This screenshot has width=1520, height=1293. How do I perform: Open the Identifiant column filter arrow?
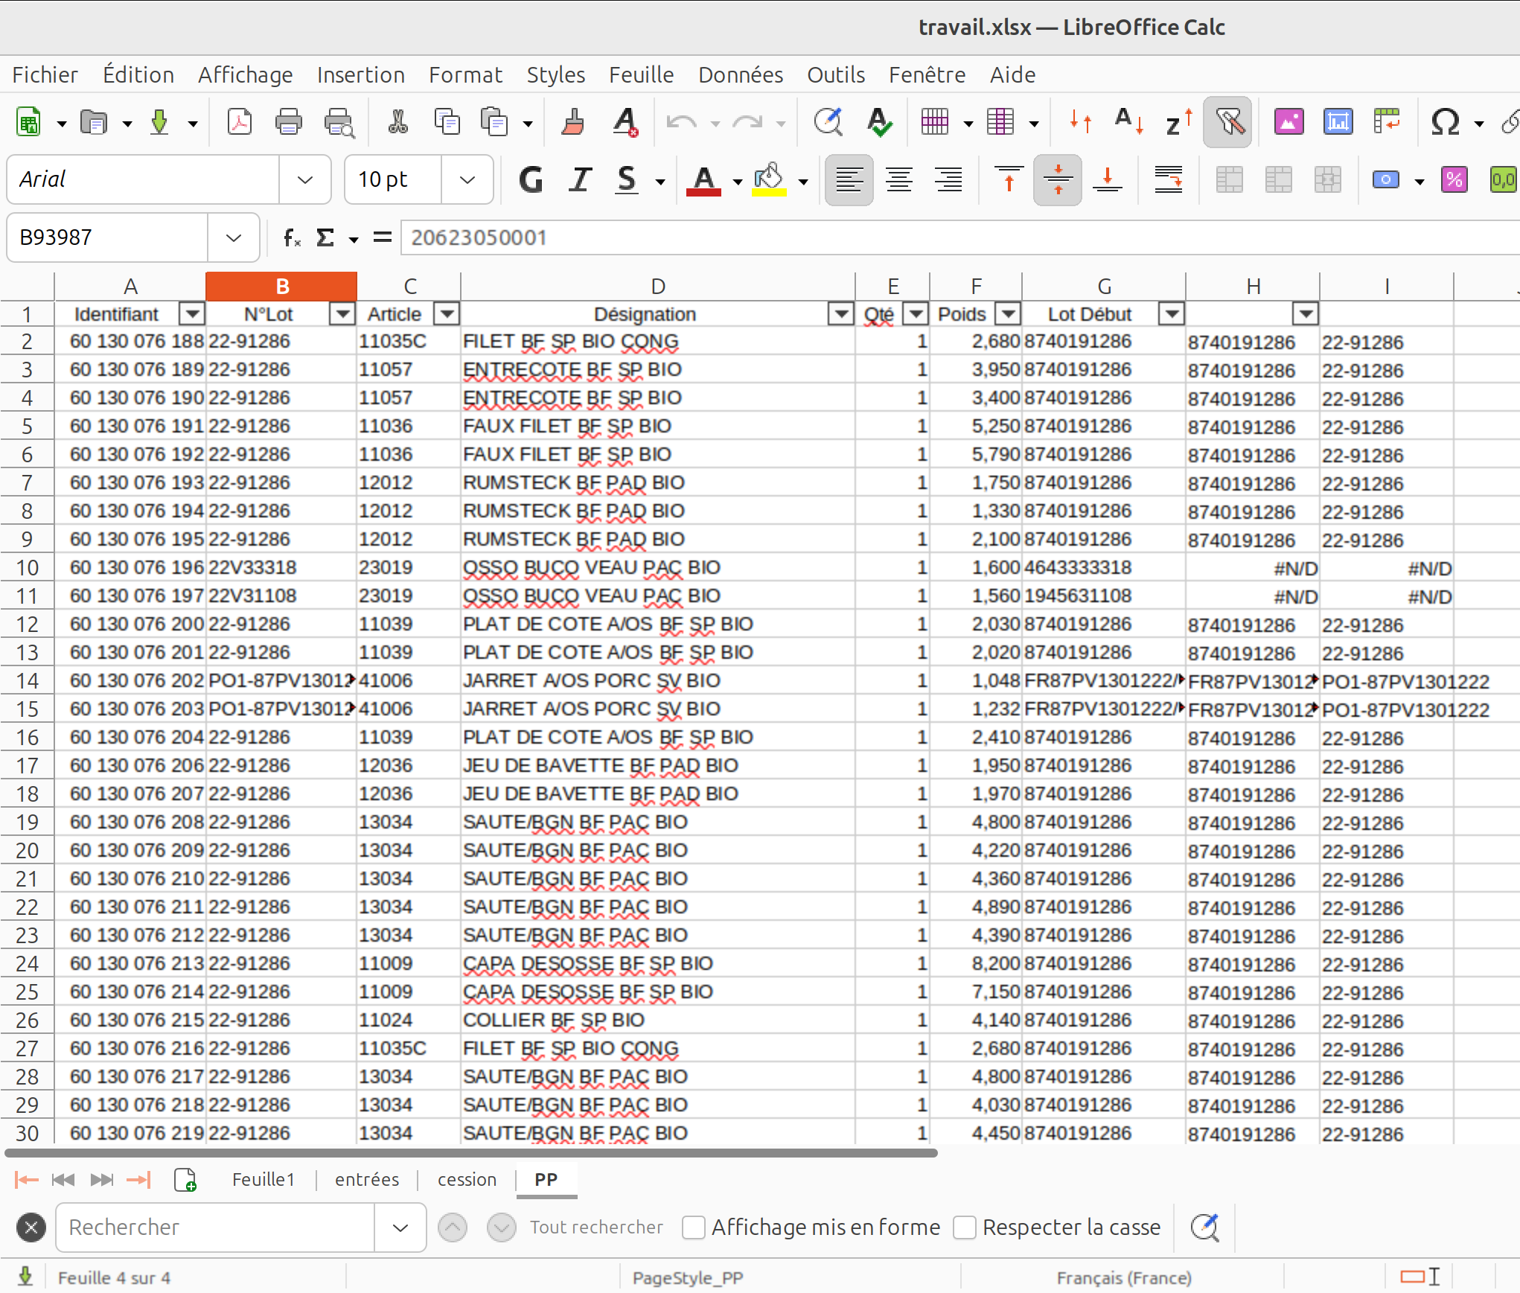(192, 314)
